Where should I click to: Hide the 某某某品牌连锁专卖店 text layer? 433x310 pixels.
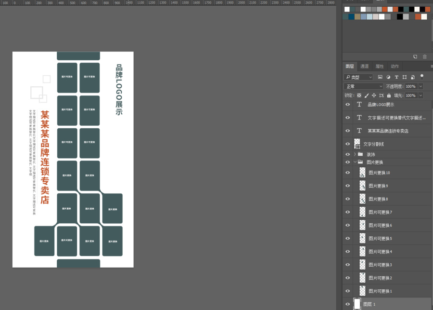(348, 131)
